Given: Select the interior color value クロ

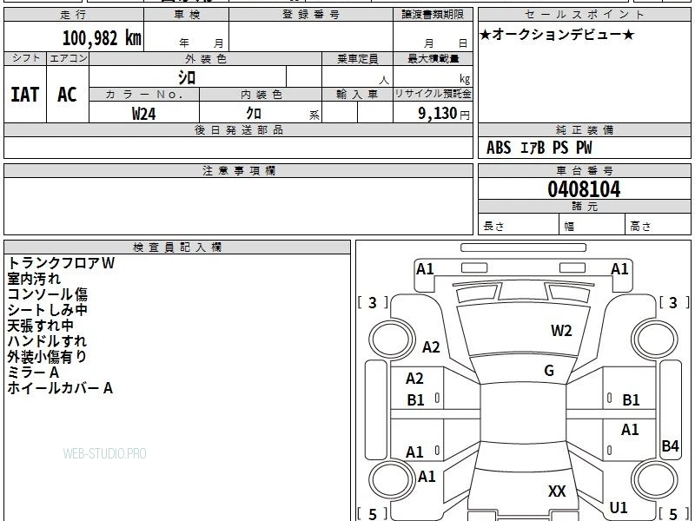Looking at the screenshot, I should pos(254,114).
